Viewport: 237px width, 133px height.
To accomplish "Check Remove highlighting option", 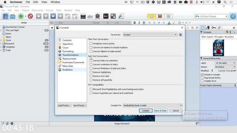I will pyautogui.click(x=91, y=72).
